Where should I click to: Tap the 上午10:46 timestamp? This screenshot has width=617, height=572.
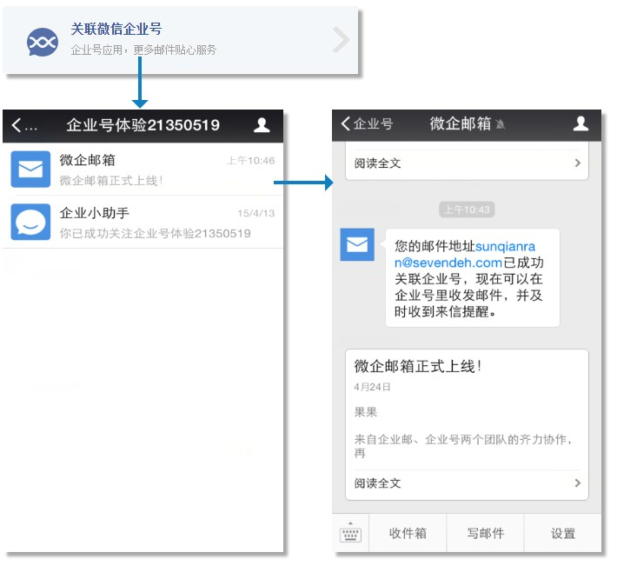click(250, 161)
